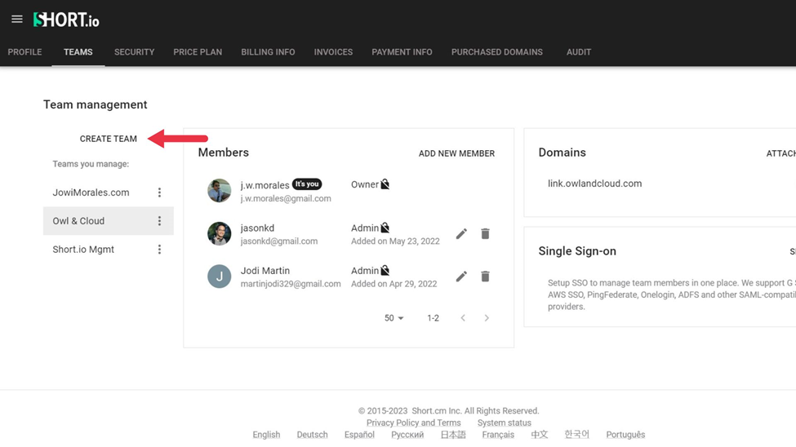Open options menu for JowiMorales.com team
Screen dimensions: 796x447
tap(159, 193)
